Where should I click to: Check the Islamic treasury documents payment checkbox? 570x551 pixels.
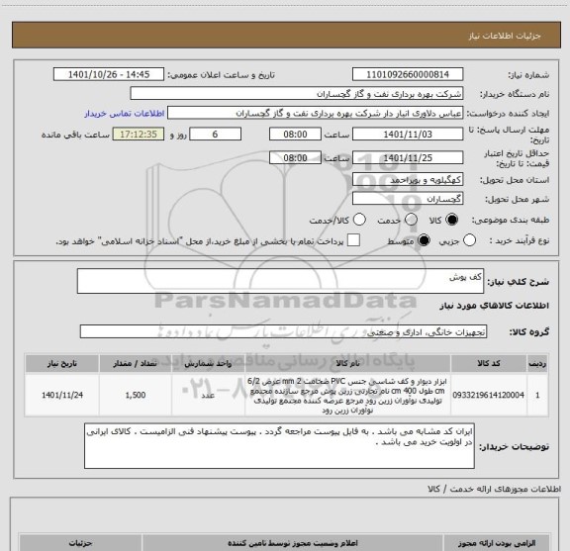coord(353,240)
